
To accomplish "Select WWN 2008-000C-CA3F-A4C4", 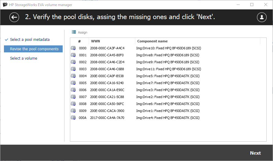I will [x=107, y=48].
